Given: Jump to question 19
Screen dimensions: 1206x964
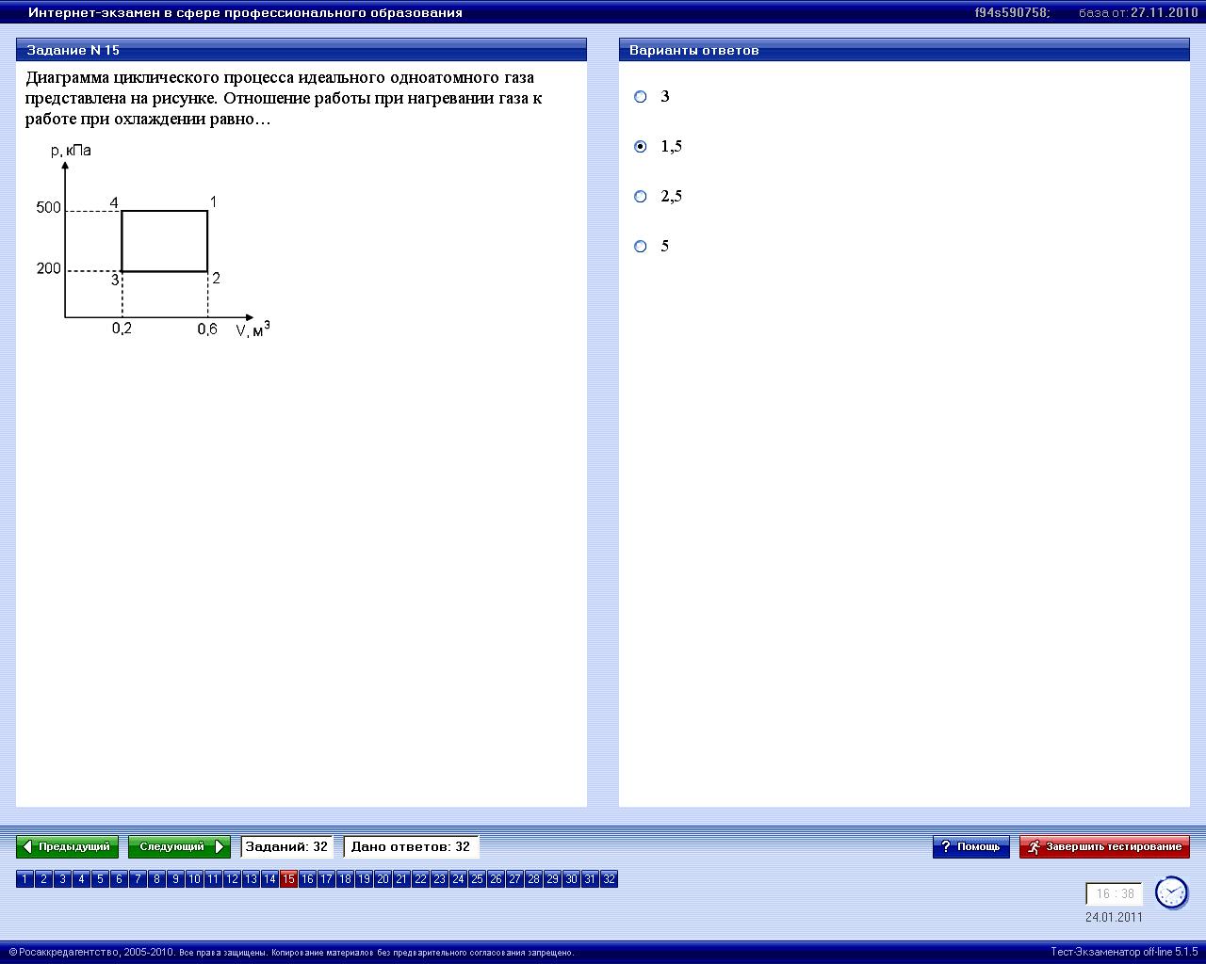Looking at the screenshot, I should (x=364, y=879).
